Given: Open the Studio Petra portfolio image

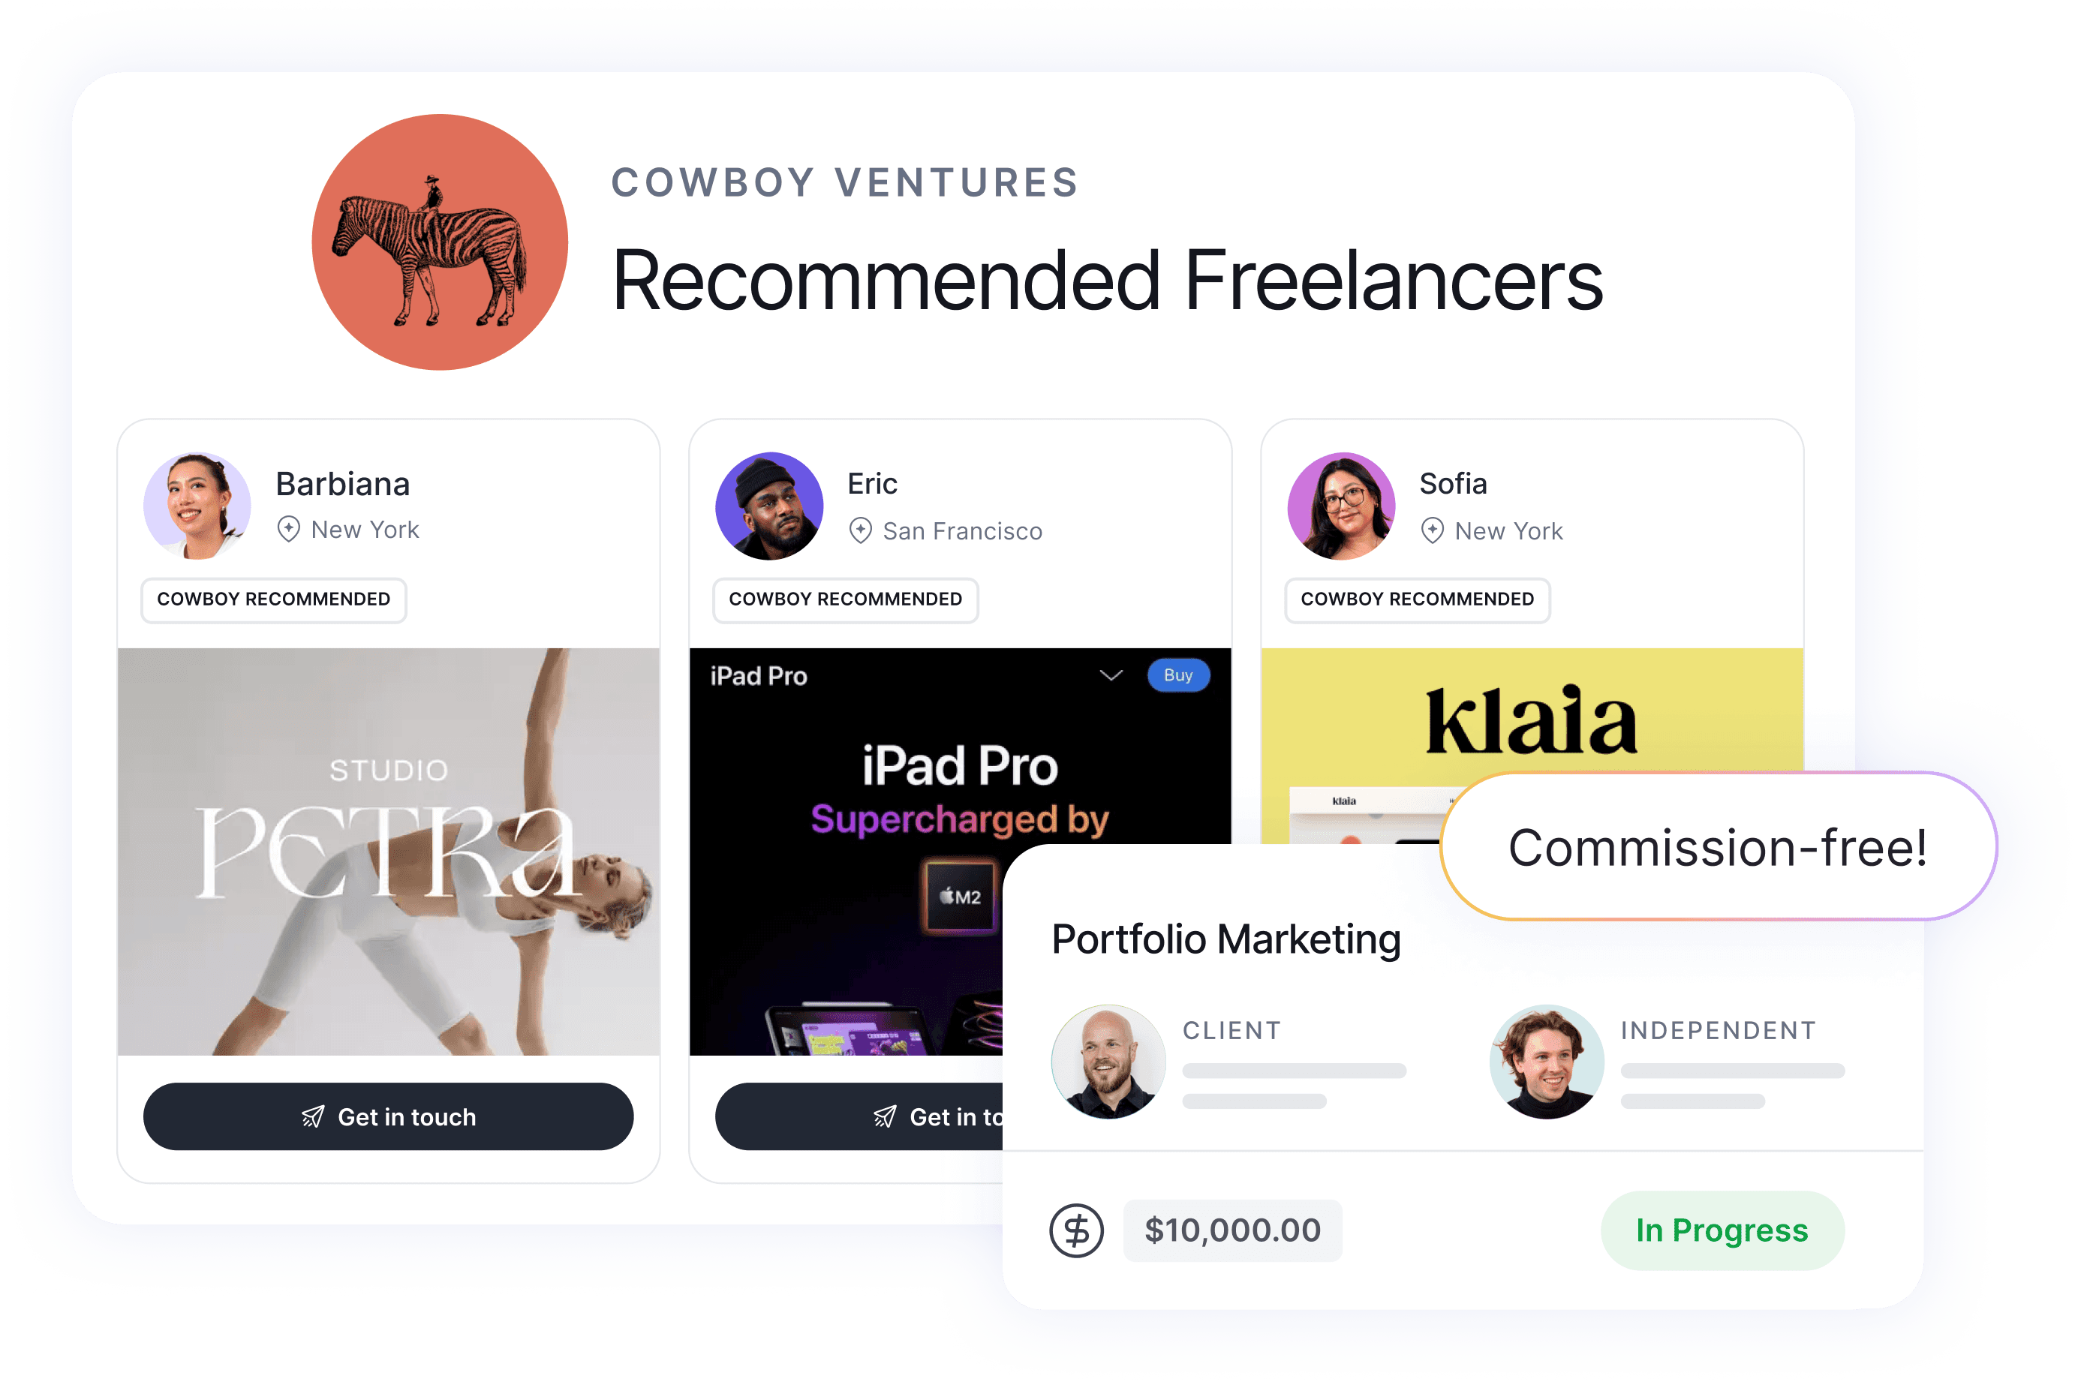Looking at the screenshot, I should pos(388,852).
